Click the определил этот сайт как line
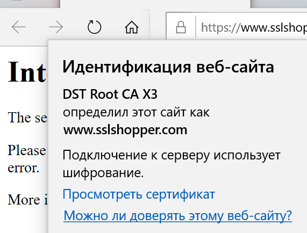The width and height of the screenshot is (307, 233). coord(136,113)
